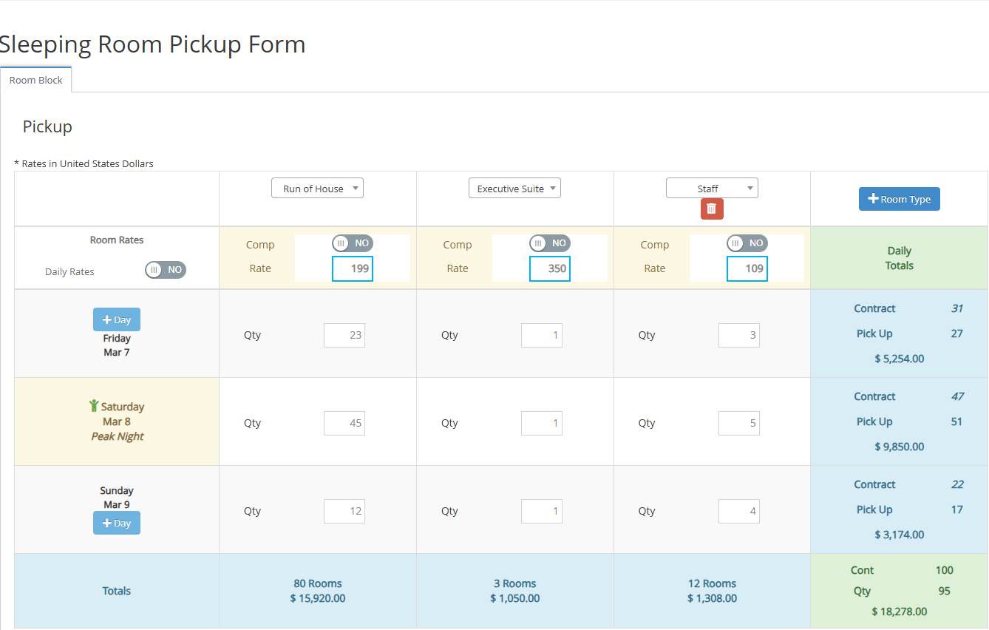Add a day after Sunday Mar 9

[116, 523]
